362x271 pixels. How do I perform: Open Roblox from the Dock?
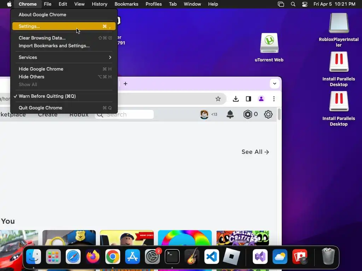(x=232, y=257)
